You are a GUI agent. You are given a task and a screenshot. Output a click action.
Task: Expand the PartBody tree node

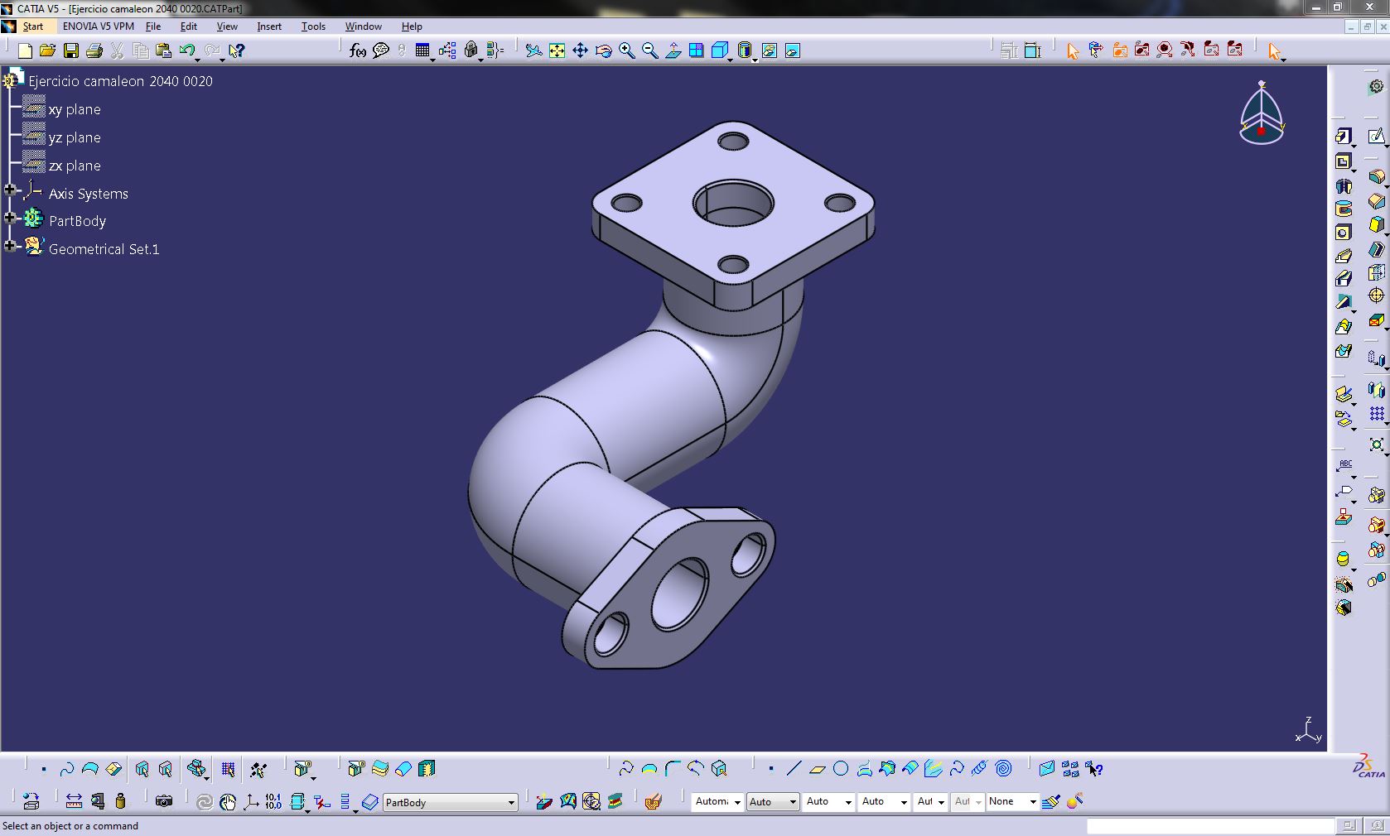(10, 218)
